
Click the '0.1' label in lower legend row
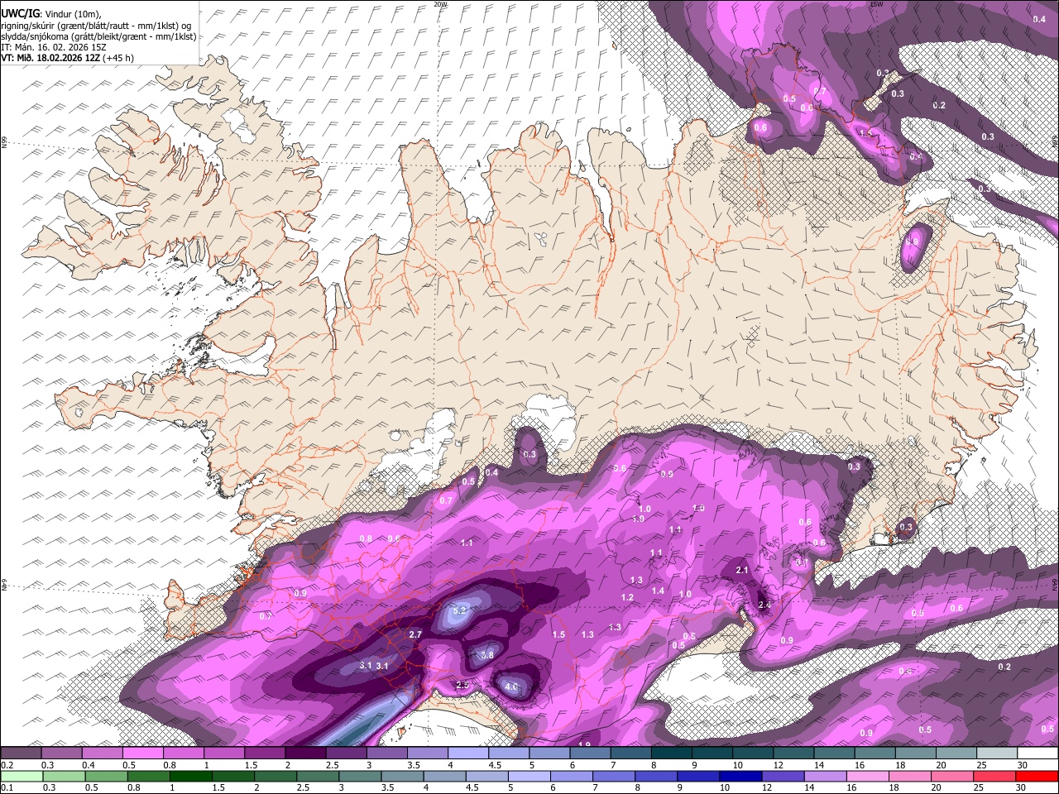point(7,788)
